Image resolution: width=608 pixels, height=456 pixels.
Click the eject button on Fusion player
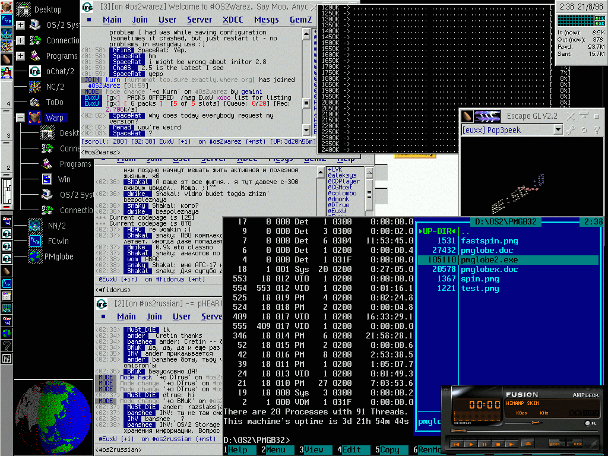[528, 444]
